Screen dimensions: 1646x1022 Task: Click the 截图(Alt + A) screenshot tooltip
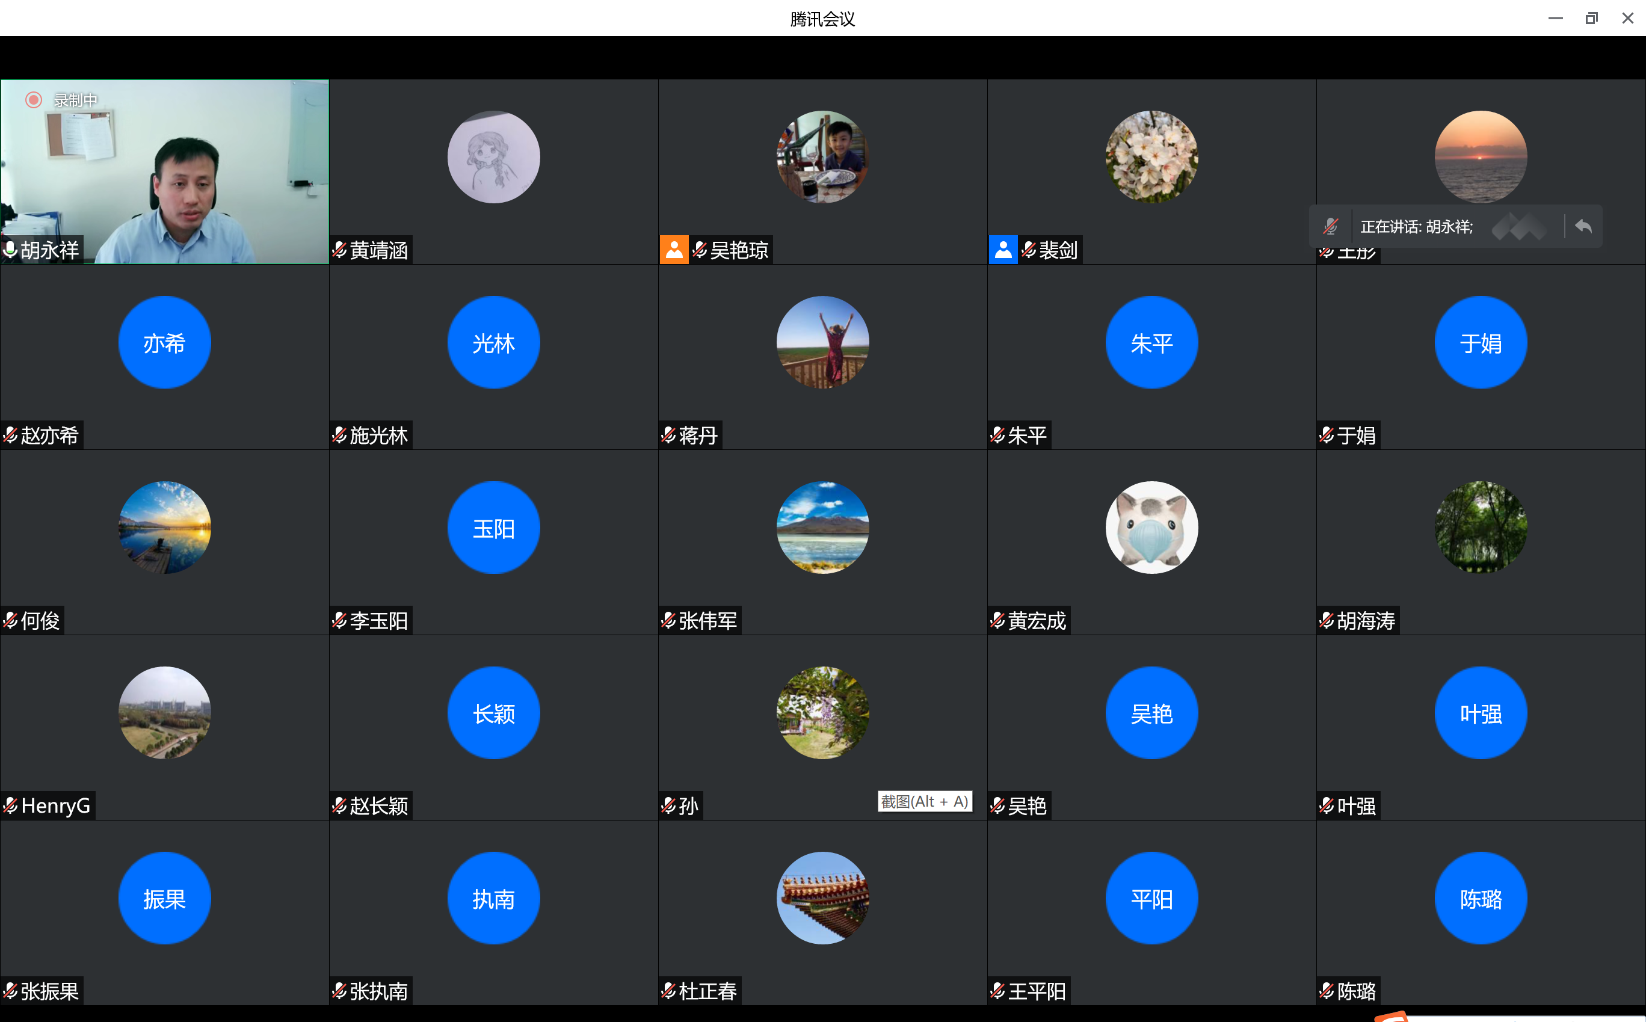[x=924, y=802]
